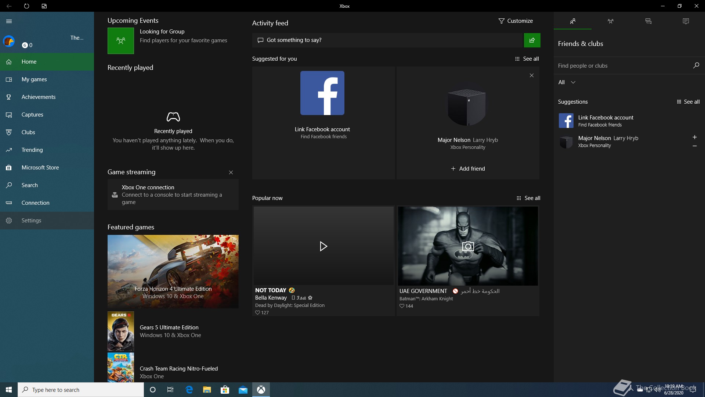Viewport: 705px width, 397px height.
Task: Go to Home in the sidebar
Action: (47, 62)
